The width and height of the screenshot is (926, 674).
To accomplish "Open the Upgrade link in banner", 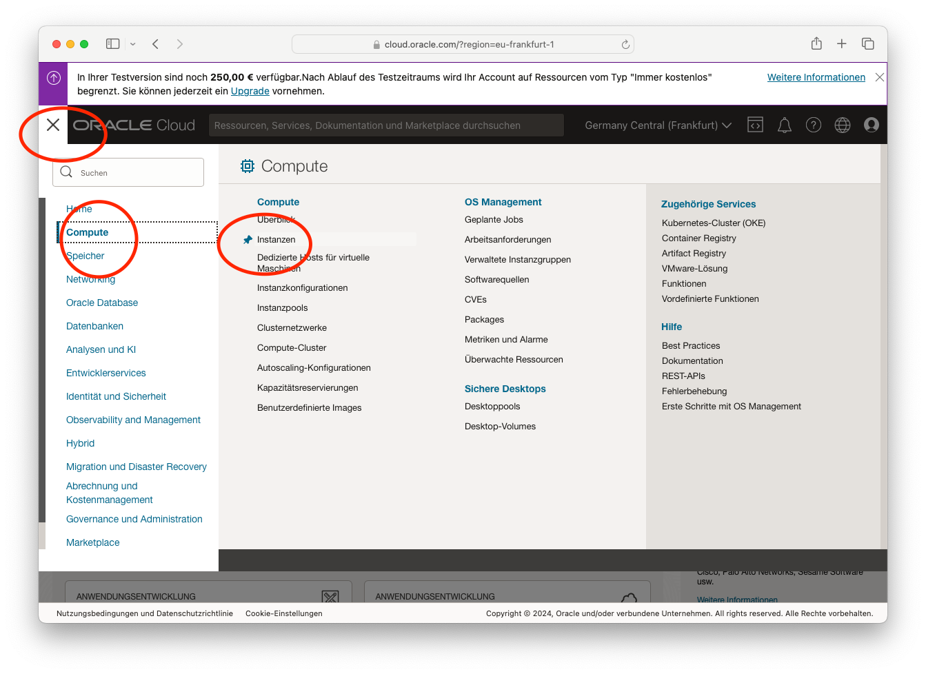I will pyautogui.click(x=250, y=91).
